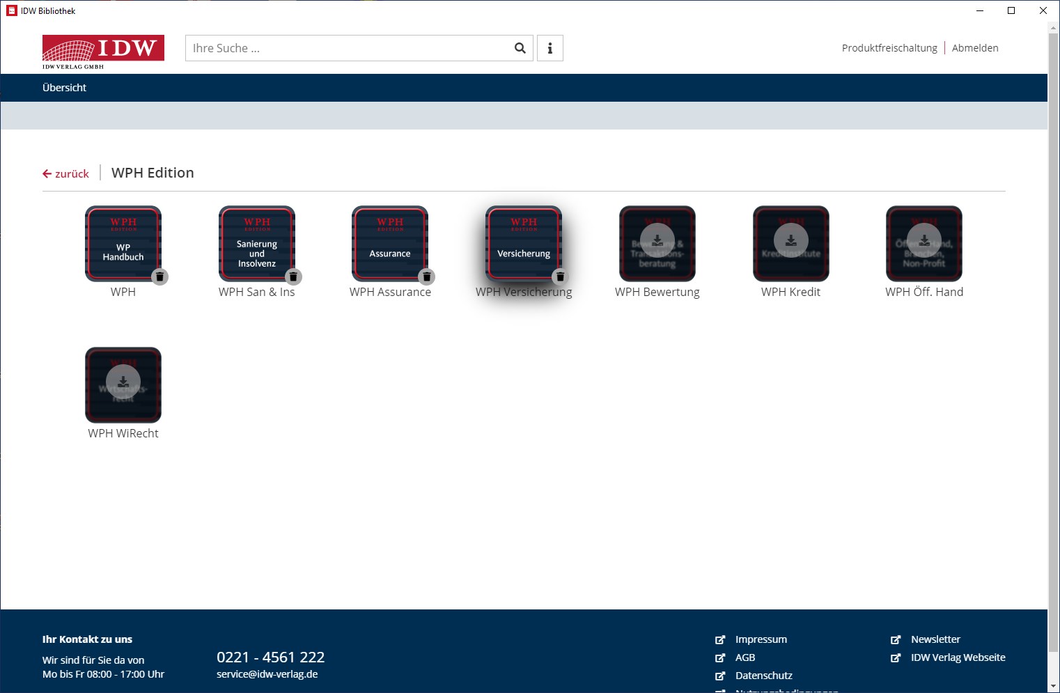Click trash icon on WPH San & Ins
Image resolution: width=1060 pixels, height=693 pixels.
[x=293, y=277]
